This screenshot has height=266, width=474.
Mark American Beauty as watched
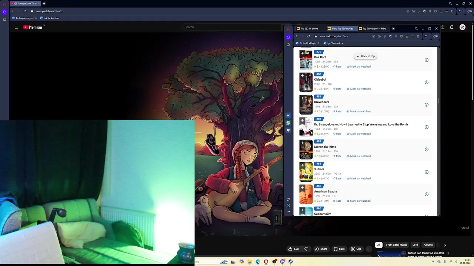point(358,201)
